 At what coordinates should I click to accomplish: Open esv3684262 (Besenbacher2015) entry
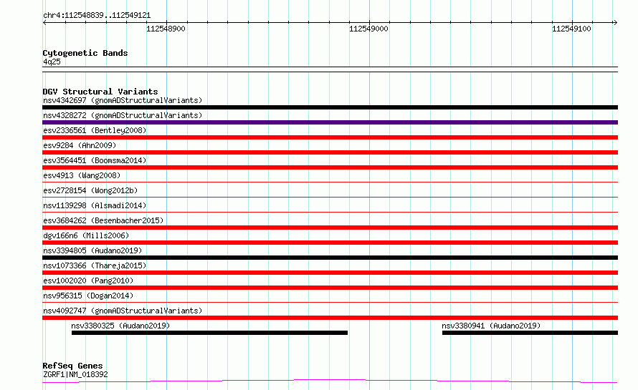tap(103, 220)
